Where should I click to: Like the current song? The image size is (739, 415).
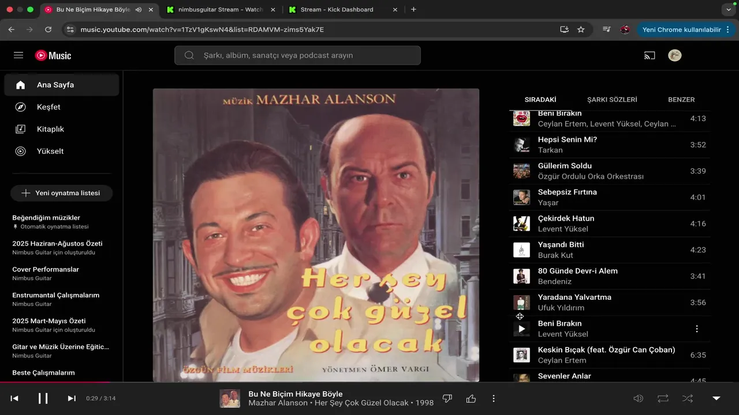[x=471, y=398]
